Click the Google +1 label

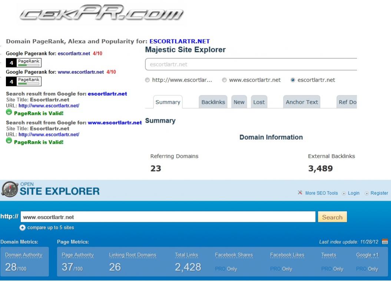tap(367, 255)
